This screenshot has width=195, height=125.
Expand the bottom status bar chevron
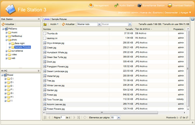[x=192, y=122]
